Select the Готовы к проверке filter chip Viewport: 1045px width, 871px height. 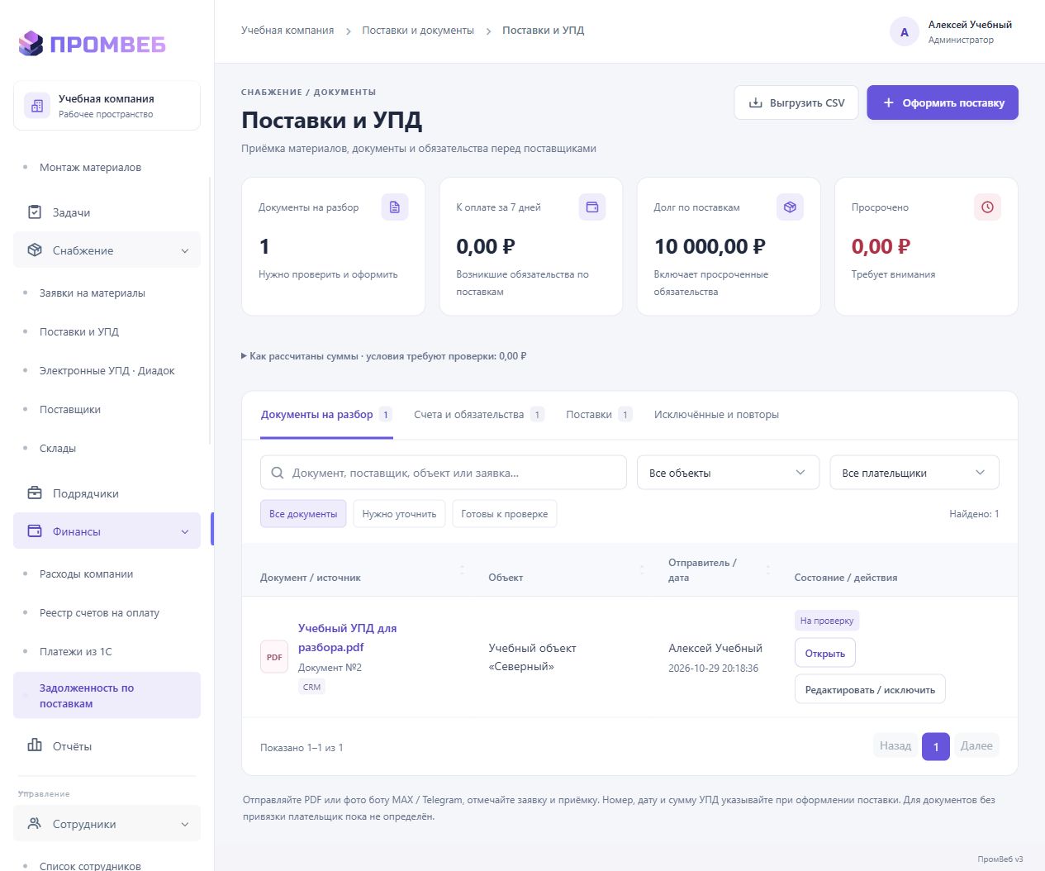tap(505, 514)
